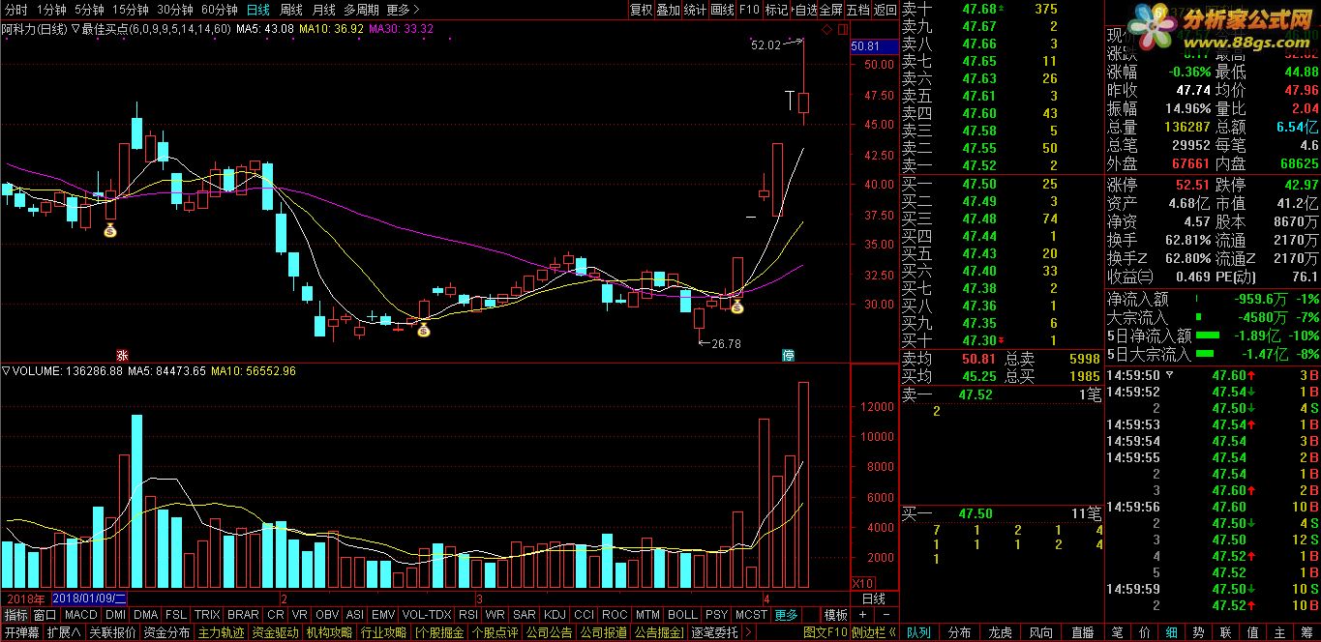Open the 最佳买点 indicator dropdown triangle

(75, 29)
